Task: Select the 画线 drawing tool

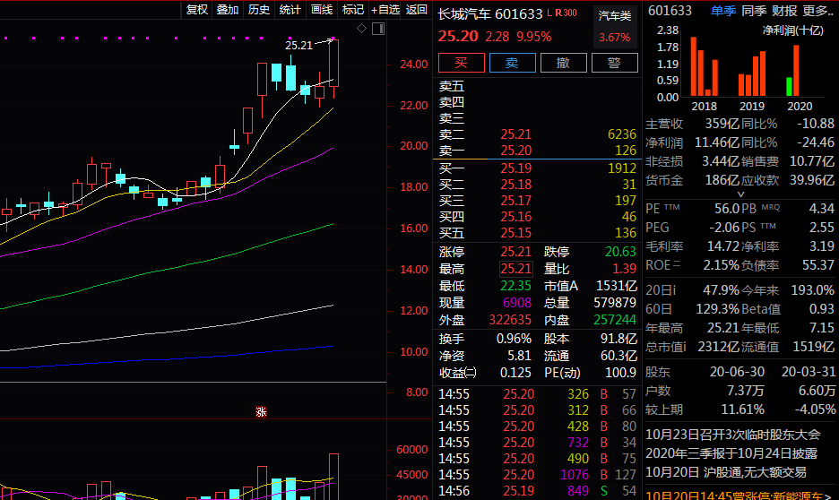Action: (322, 10)
